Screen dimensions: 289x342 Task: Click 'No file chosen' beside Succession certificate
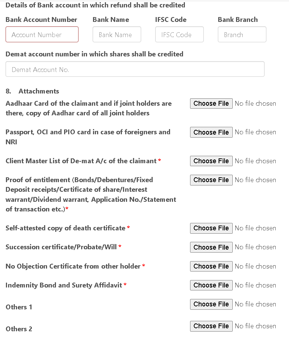255,247
